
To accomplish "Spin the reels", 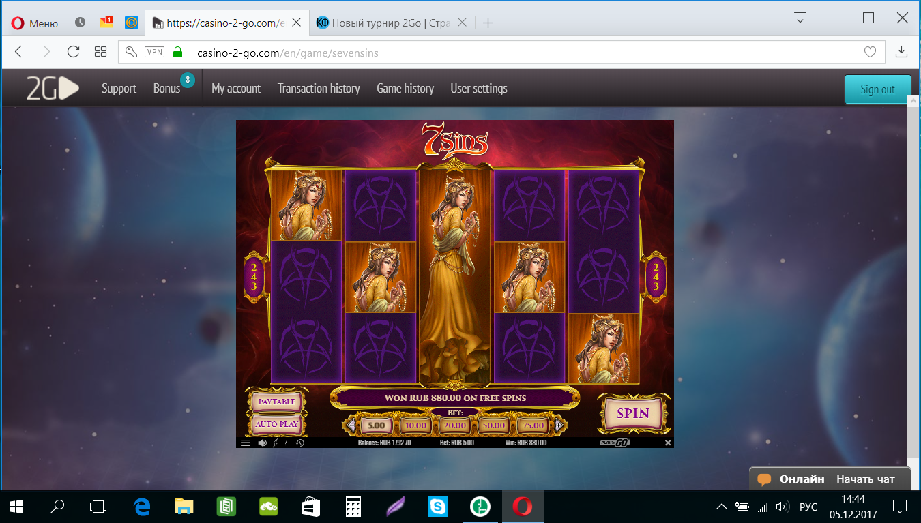I will [633, 413].
